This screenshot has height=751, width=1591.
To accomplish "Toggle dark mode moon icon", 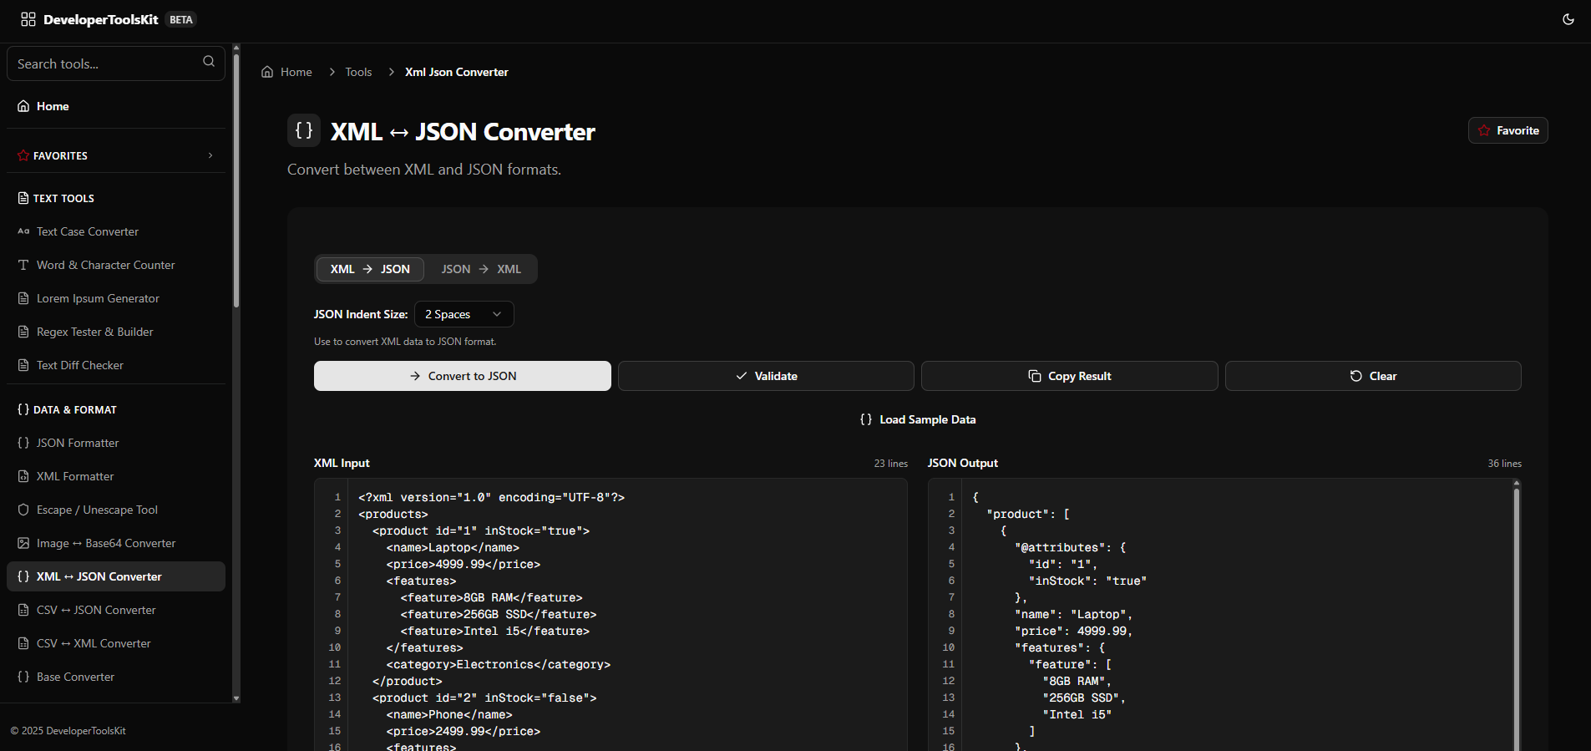I will (x=1568, y=19).
